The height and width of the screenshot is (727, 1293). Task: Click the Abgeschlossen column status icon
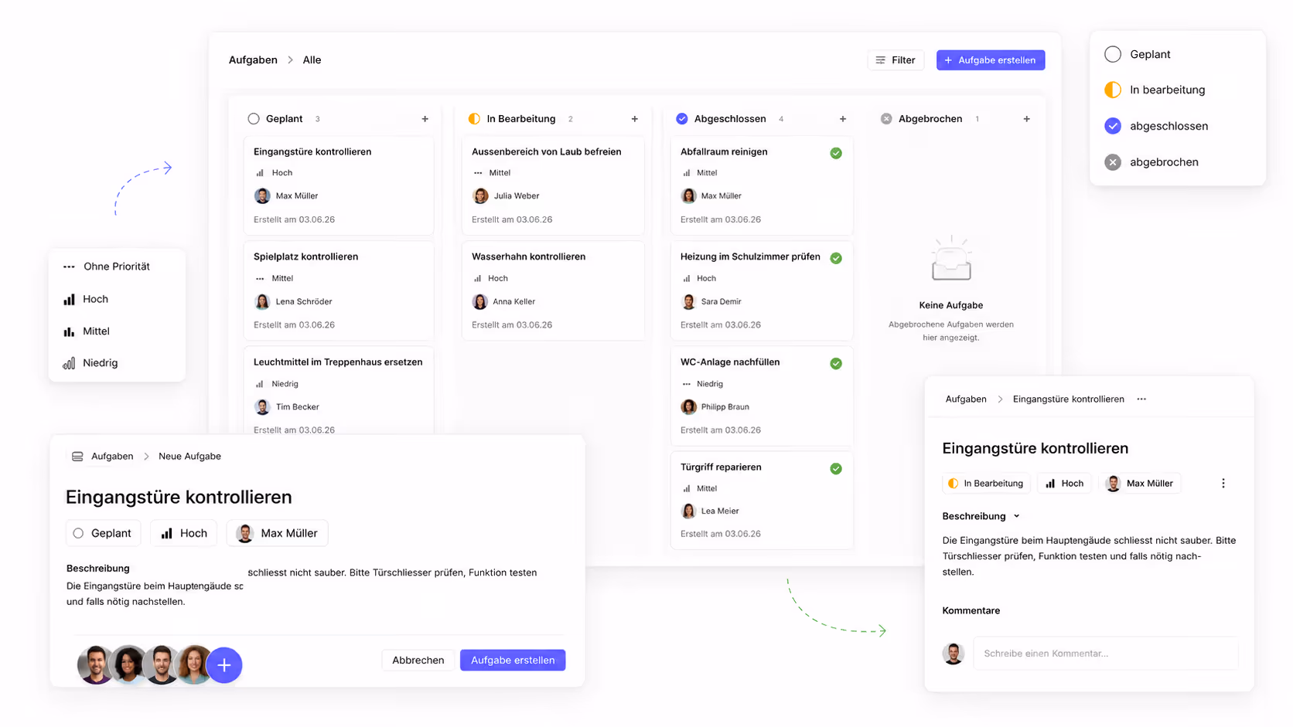pyautogui.click(x=681, y=119)
